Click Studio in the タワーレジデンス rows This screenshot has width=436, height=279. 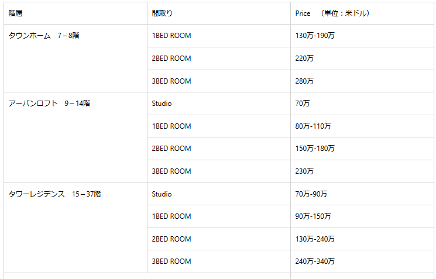[162, 194]
